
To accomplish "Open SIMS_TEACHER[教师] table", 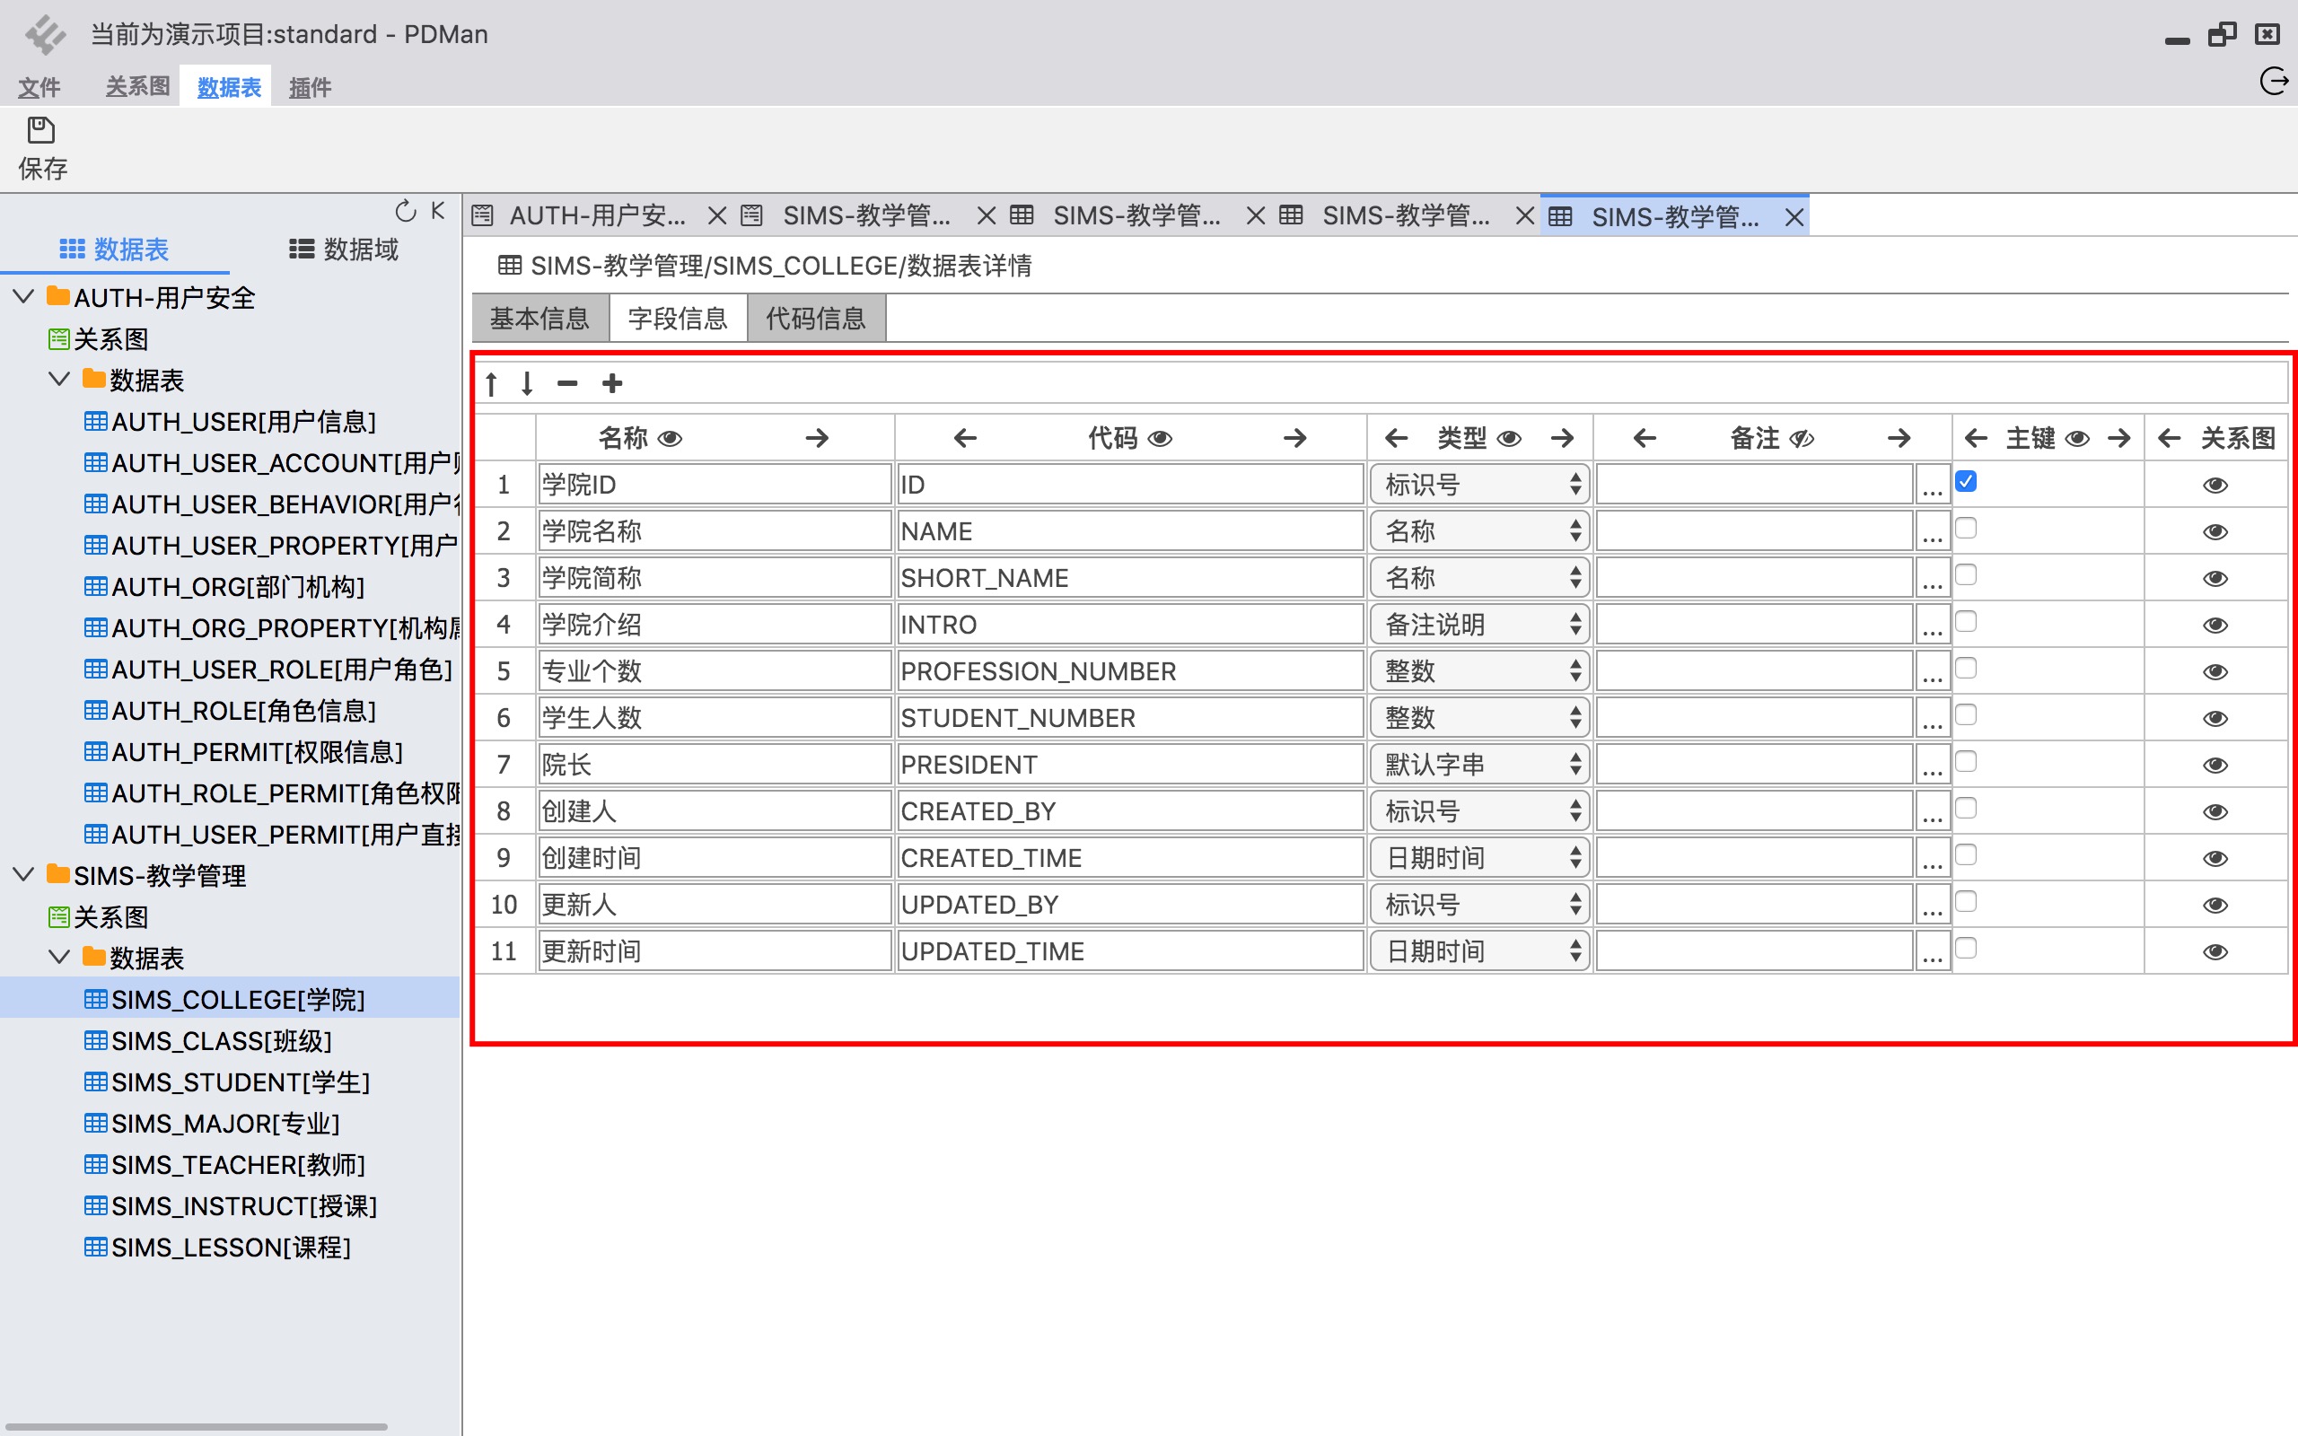I will (225, 1165).
